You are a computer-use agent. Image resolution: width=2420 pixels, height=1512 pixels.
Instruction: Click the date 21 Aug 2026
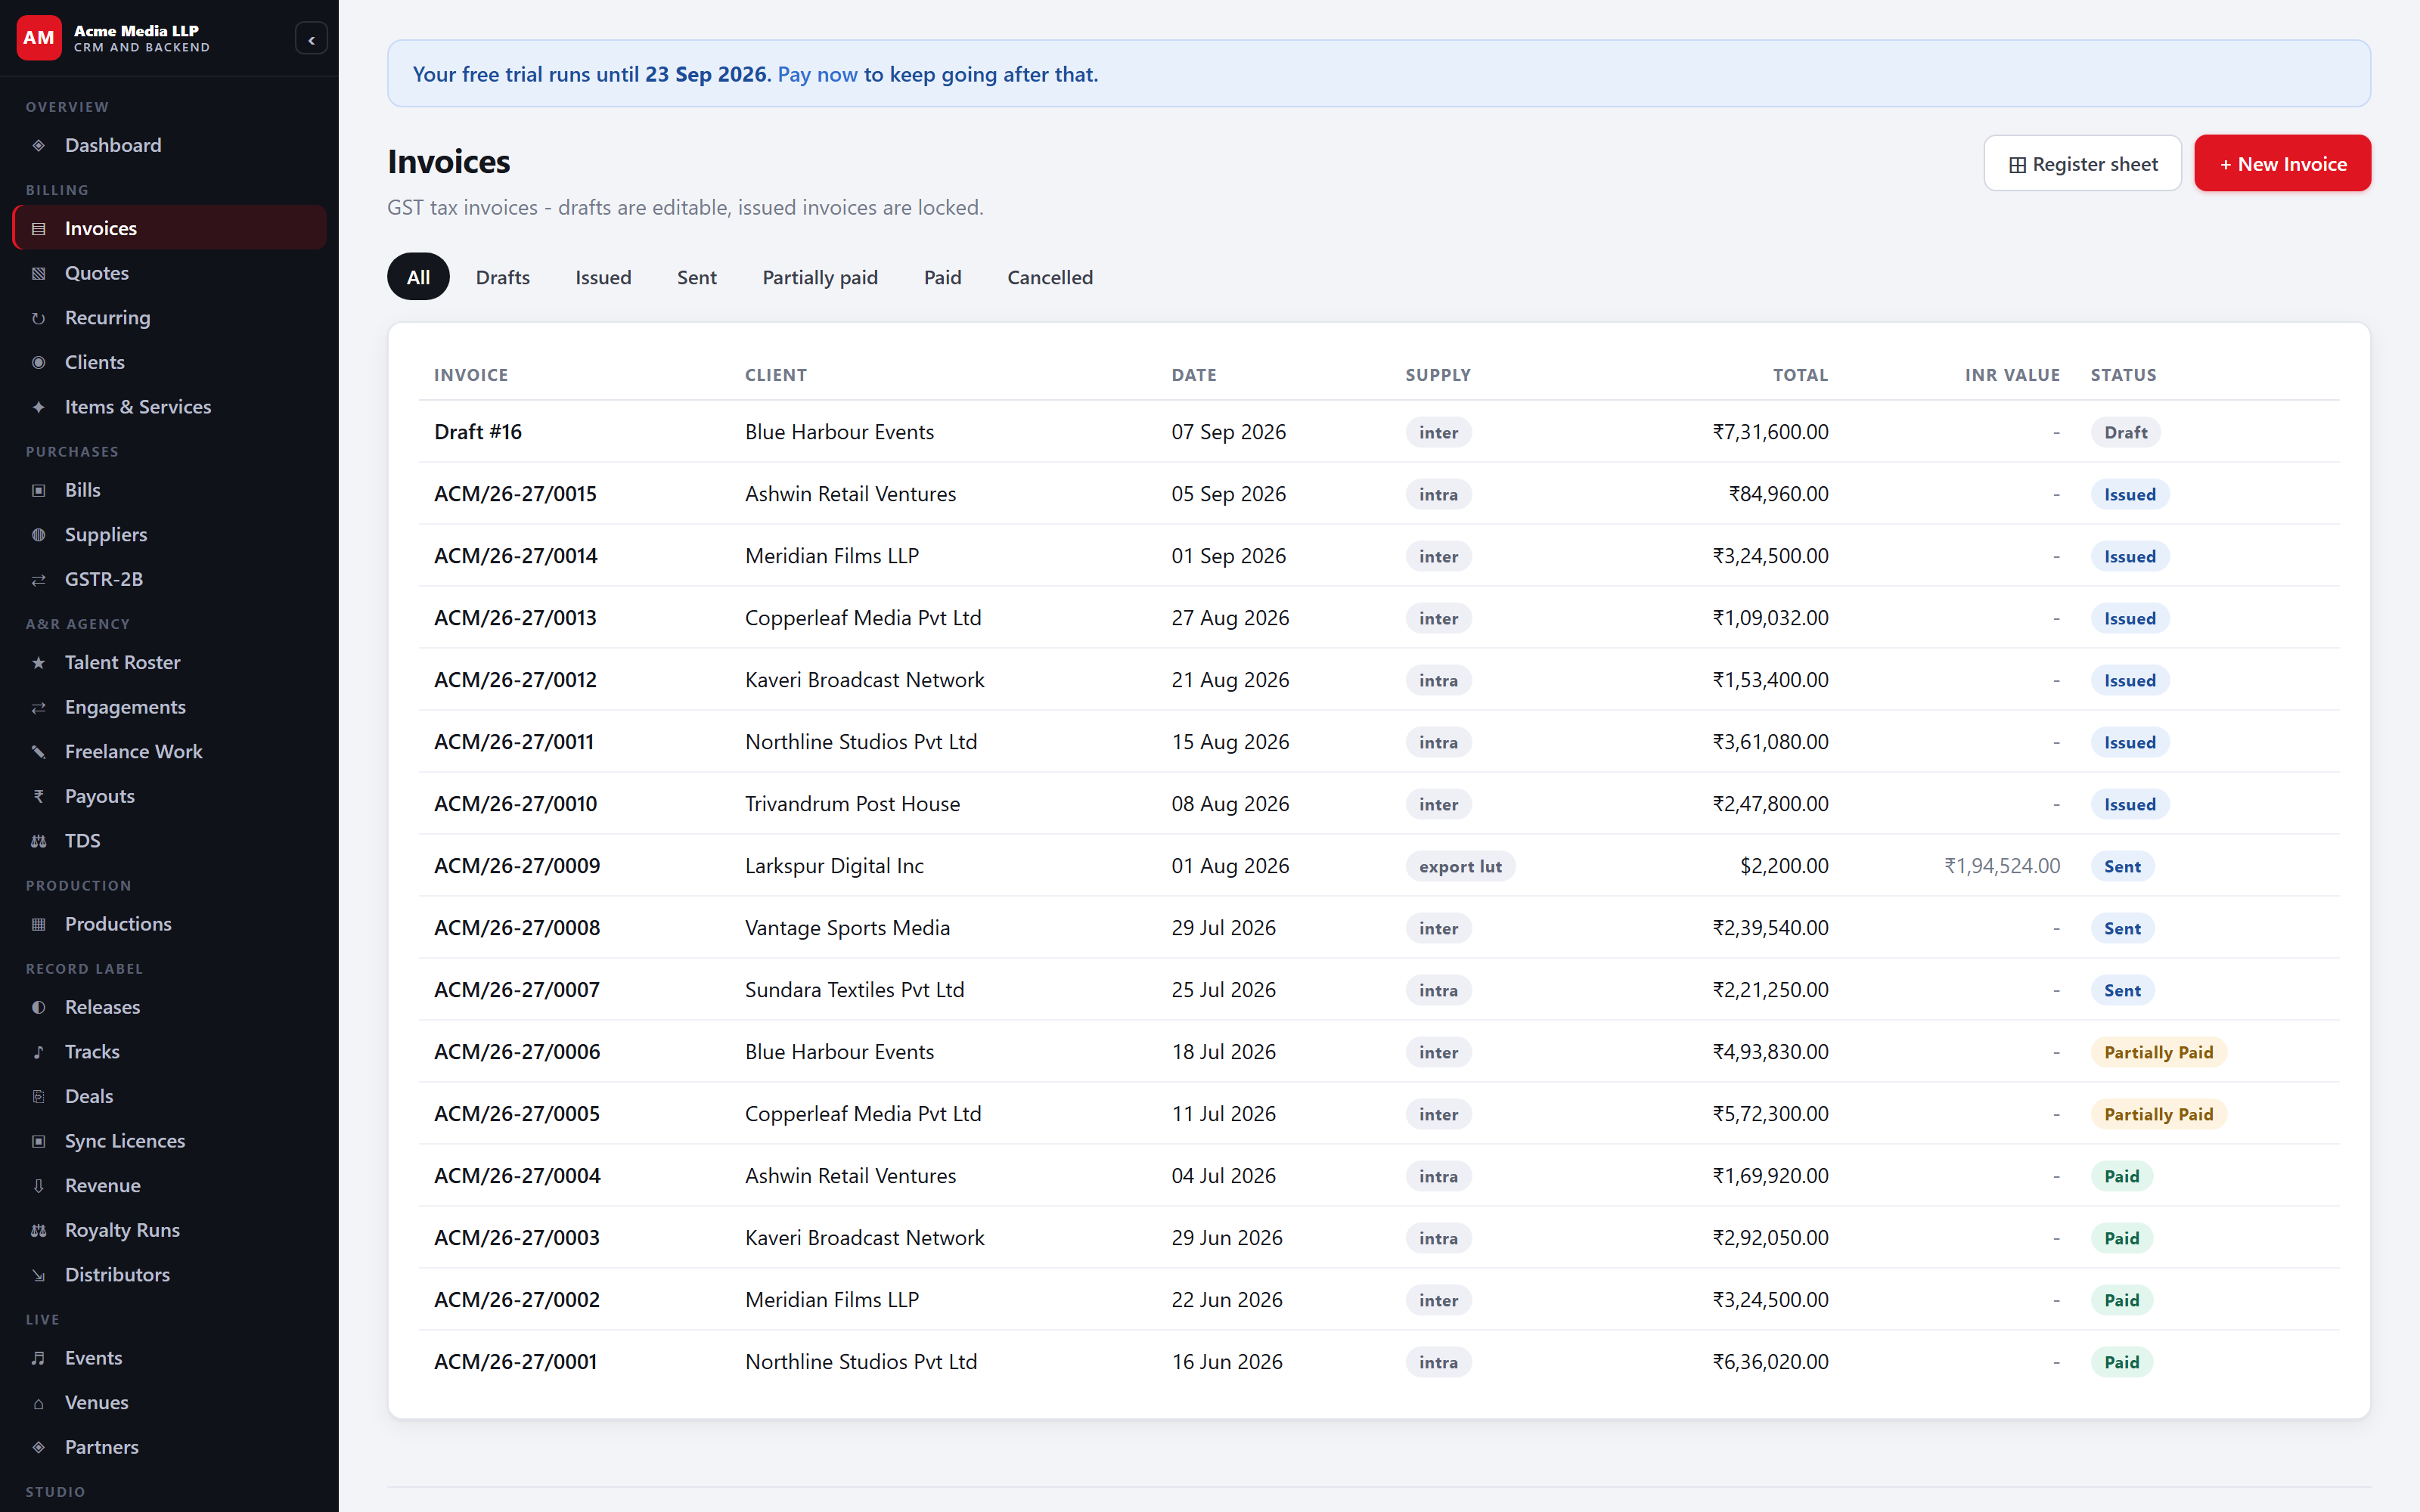1230,680
